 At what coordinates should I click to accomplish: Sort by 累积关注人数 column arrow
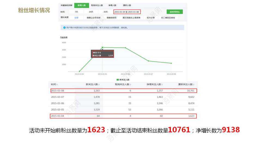(194, 84)
